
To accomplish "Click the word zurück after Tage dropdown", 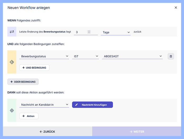I will (137, 32).
